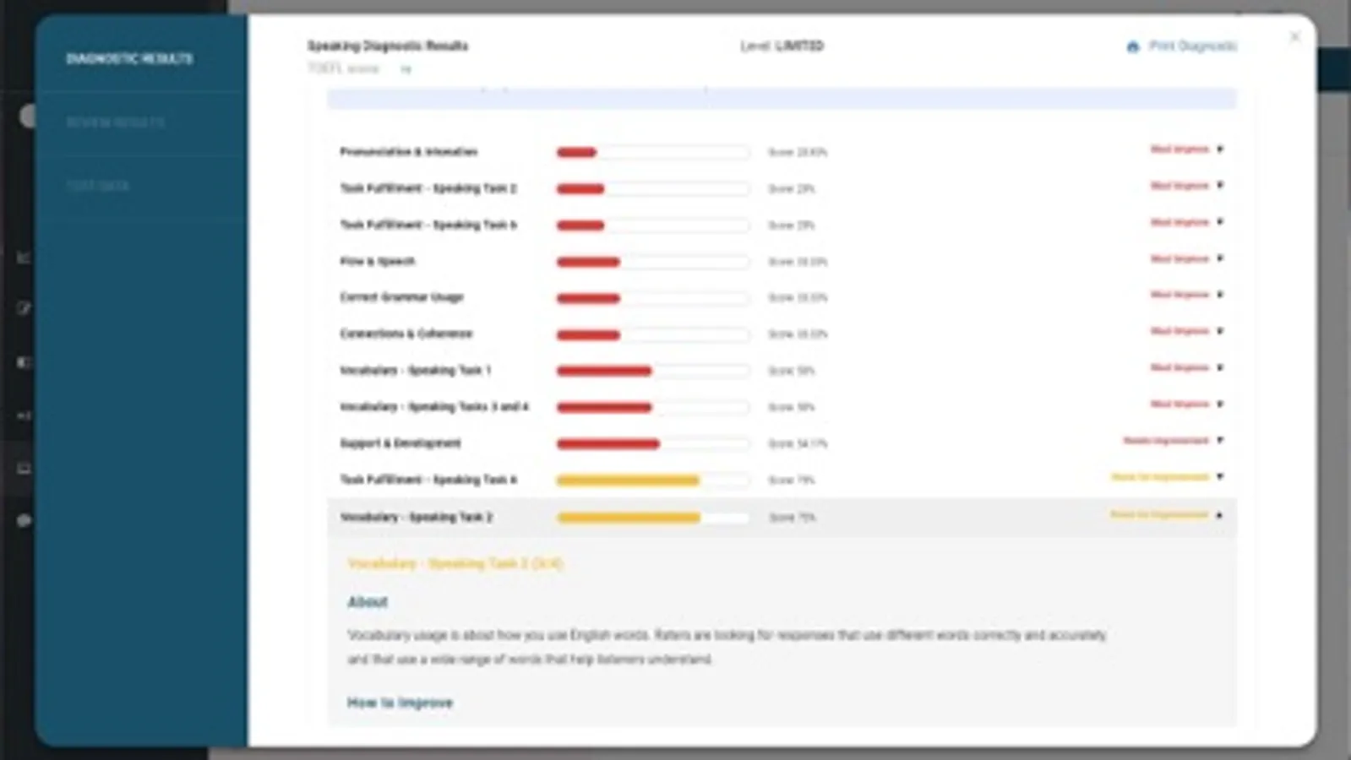Switch to the Review Results sidebar tab
The height and width of the screenshot is (760, 1351).
pyautogui.click(x=116, y=122)
